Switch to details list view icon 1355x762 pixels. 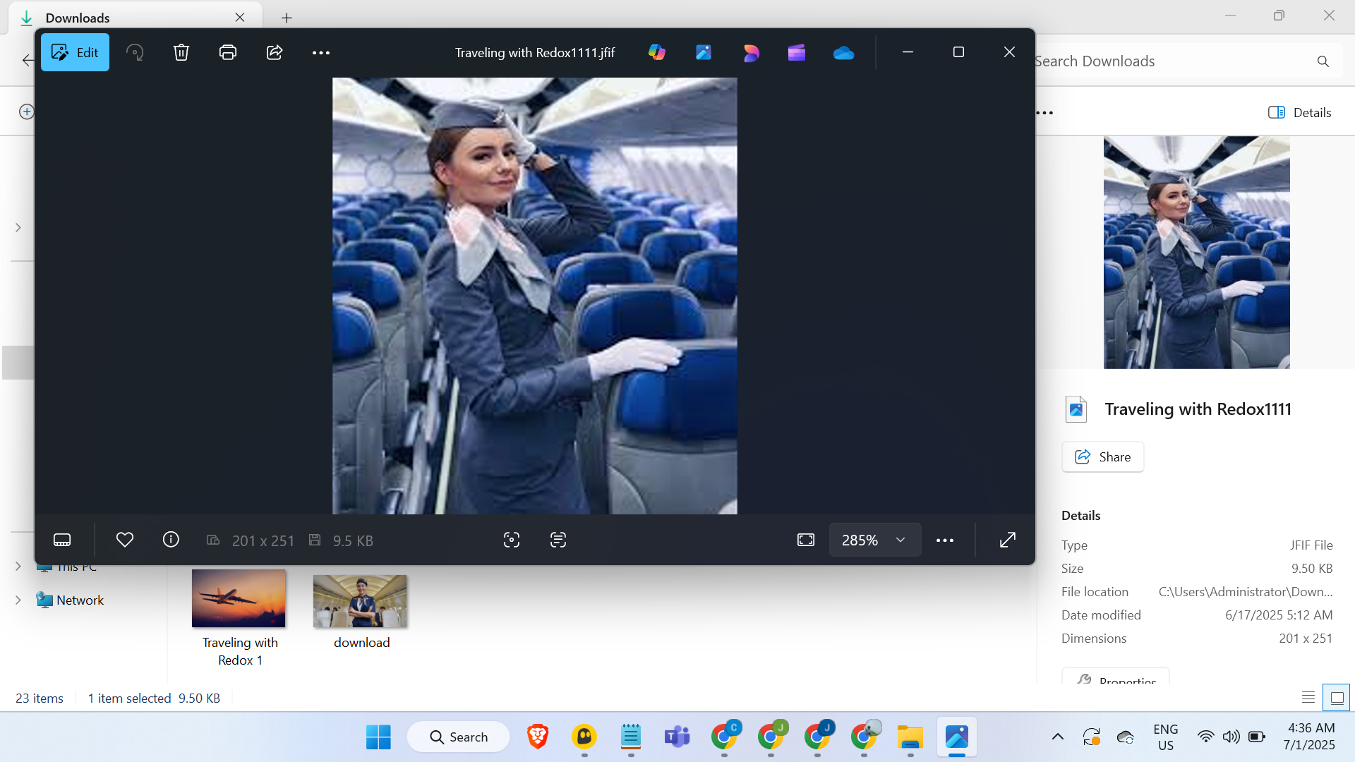coord(1308,698)
